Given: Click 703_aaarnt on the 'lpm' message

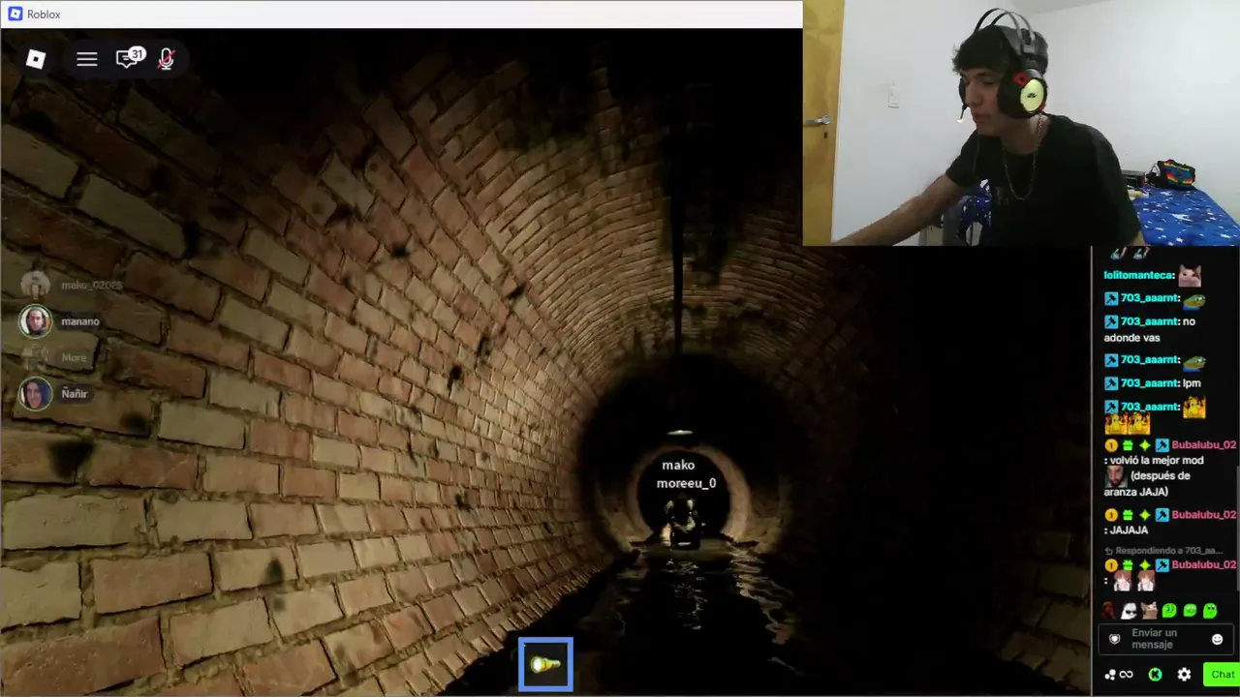Looking at the screenshot, I should (1149, 383).
